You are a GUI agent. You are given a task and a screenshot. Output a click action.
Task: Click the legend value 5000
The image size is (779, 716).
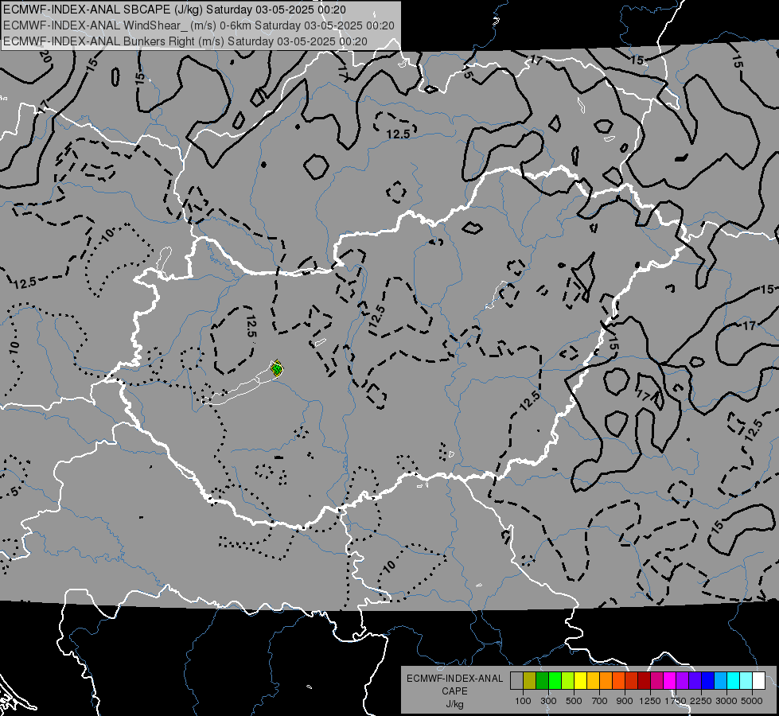(752, 701)
